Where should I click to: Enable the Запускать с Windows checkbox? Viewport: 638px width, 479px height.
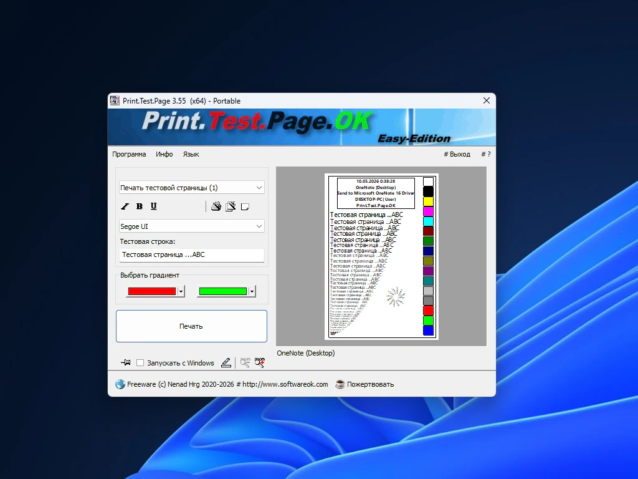(x=140, y=363)
